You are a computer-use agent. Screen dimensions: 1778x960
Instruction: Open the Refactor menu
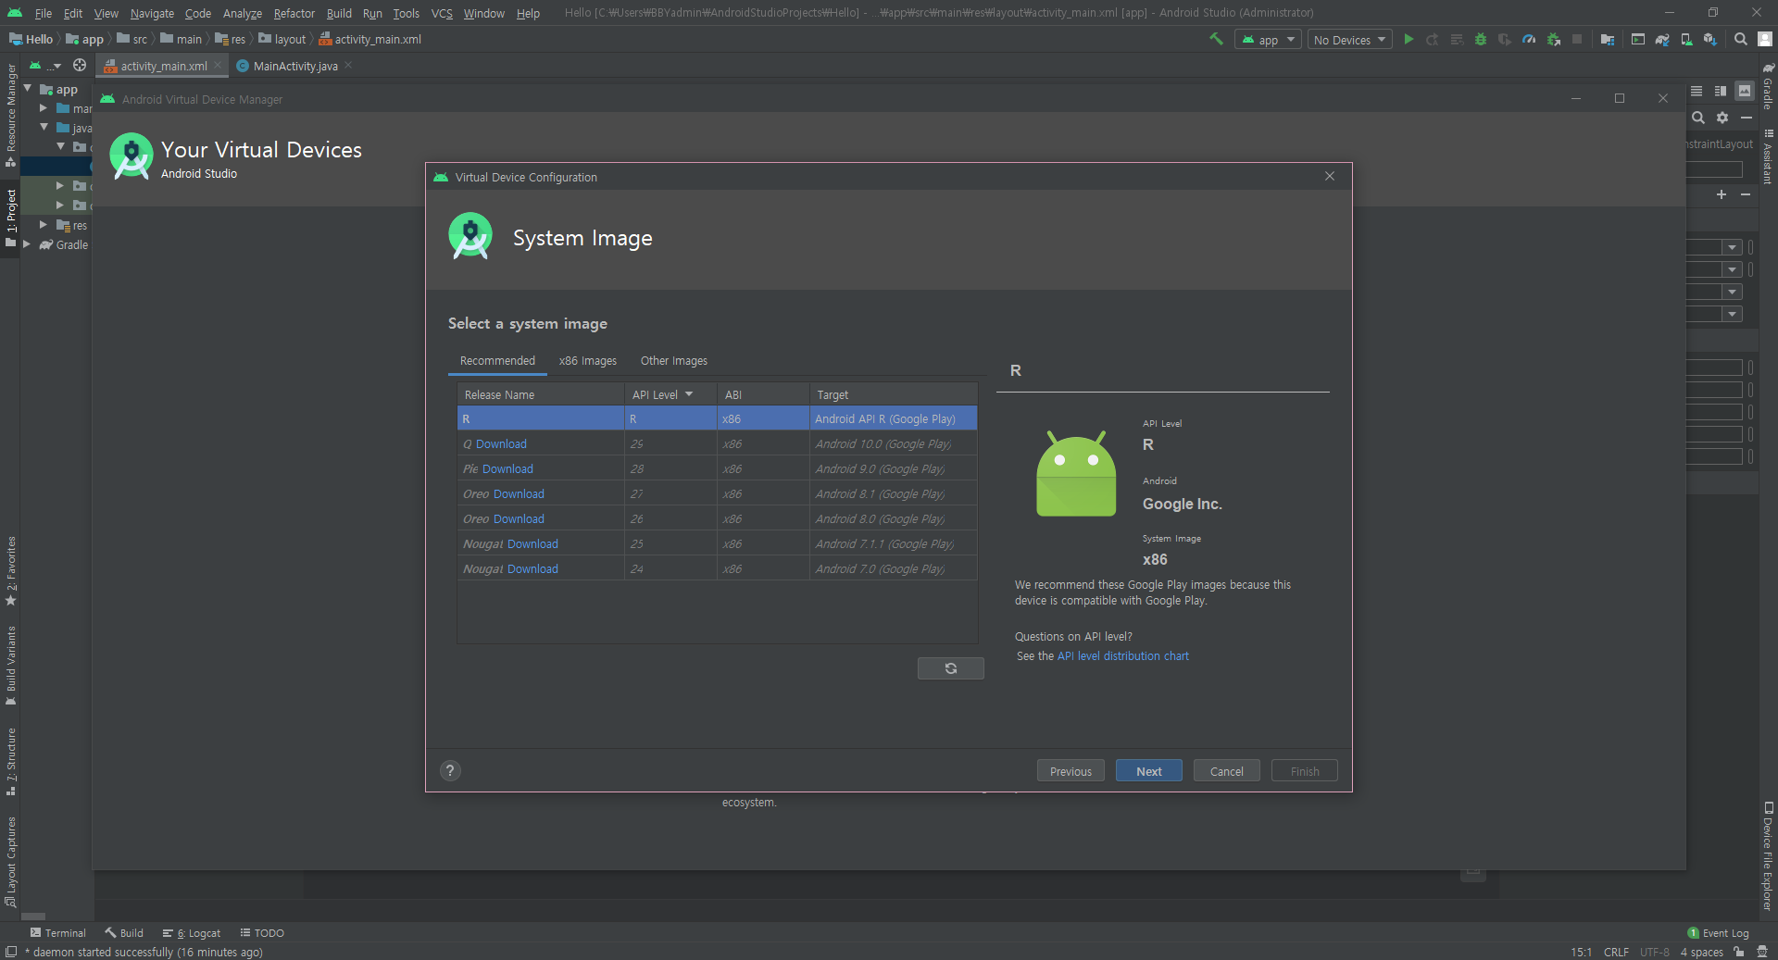tap(294, 13)
